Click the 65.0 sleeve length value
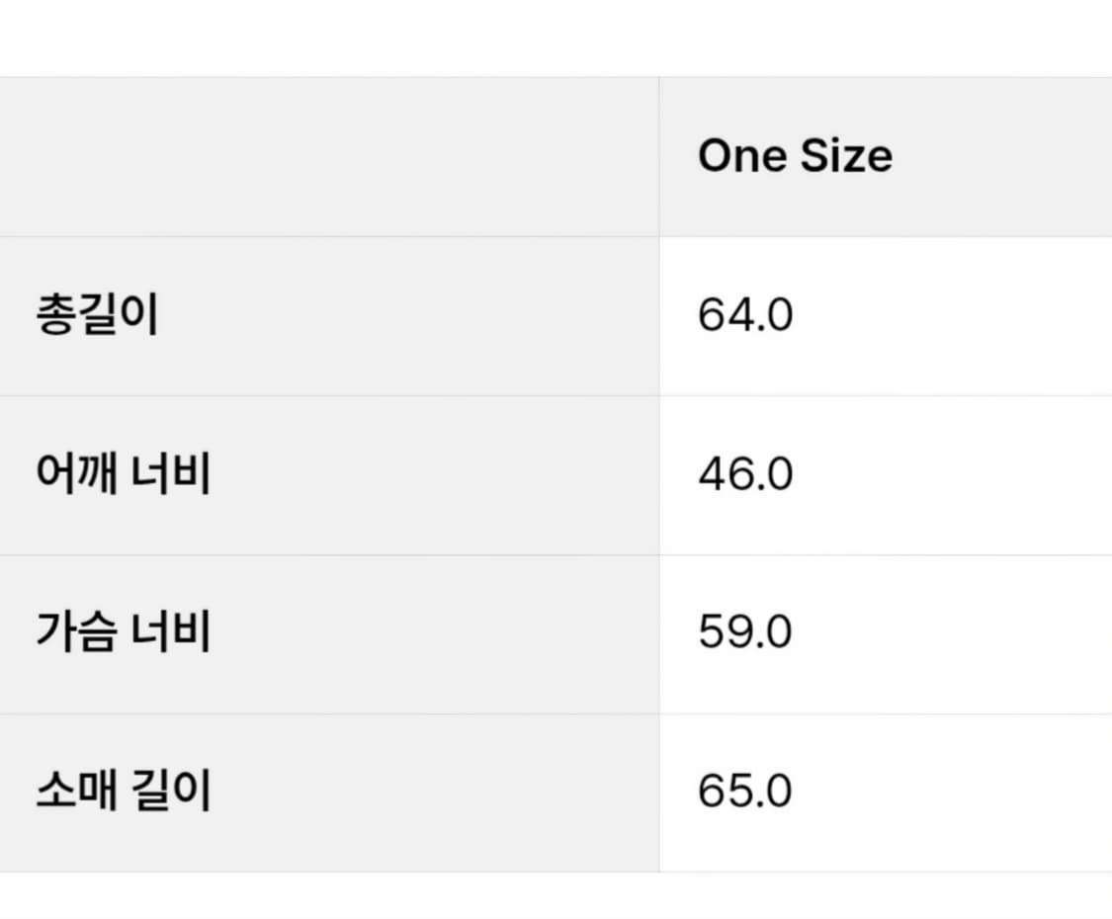The height and width of the screenshot is (919, 1112). point(745,793)
